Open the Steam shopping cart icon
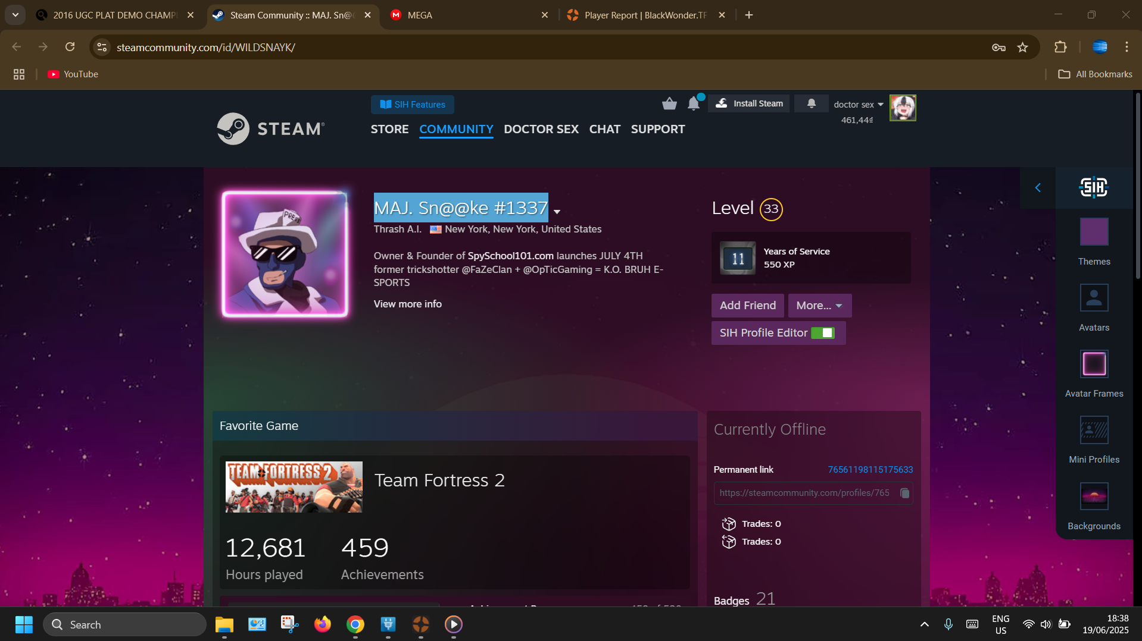 669,104
